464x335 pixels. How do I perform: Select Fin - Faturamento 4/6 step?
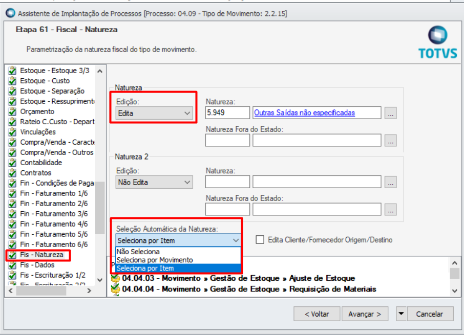(x=54, y=224)
